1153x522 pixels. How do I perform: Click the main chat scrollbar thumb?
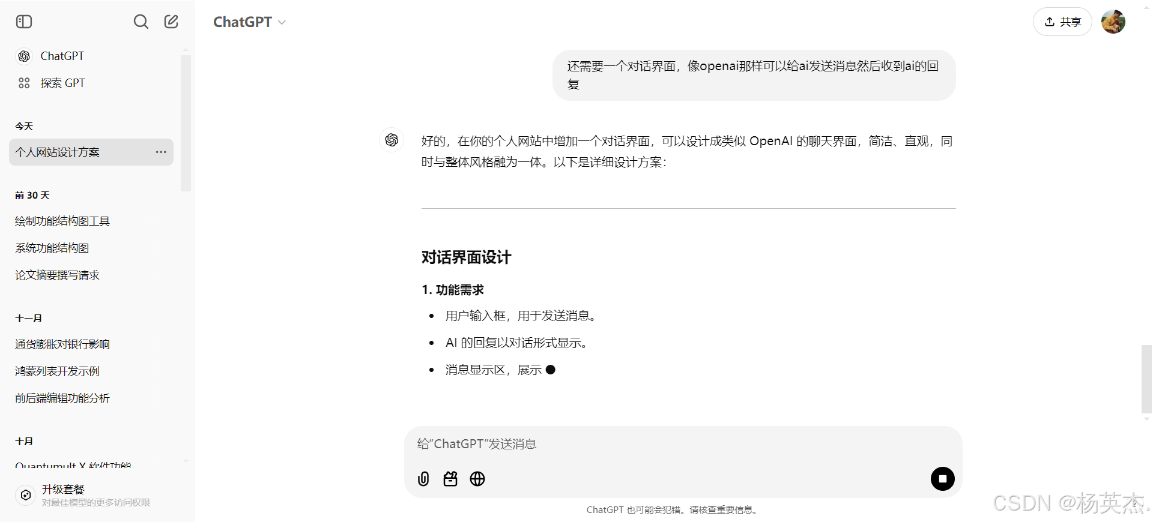pos(1146,379)
